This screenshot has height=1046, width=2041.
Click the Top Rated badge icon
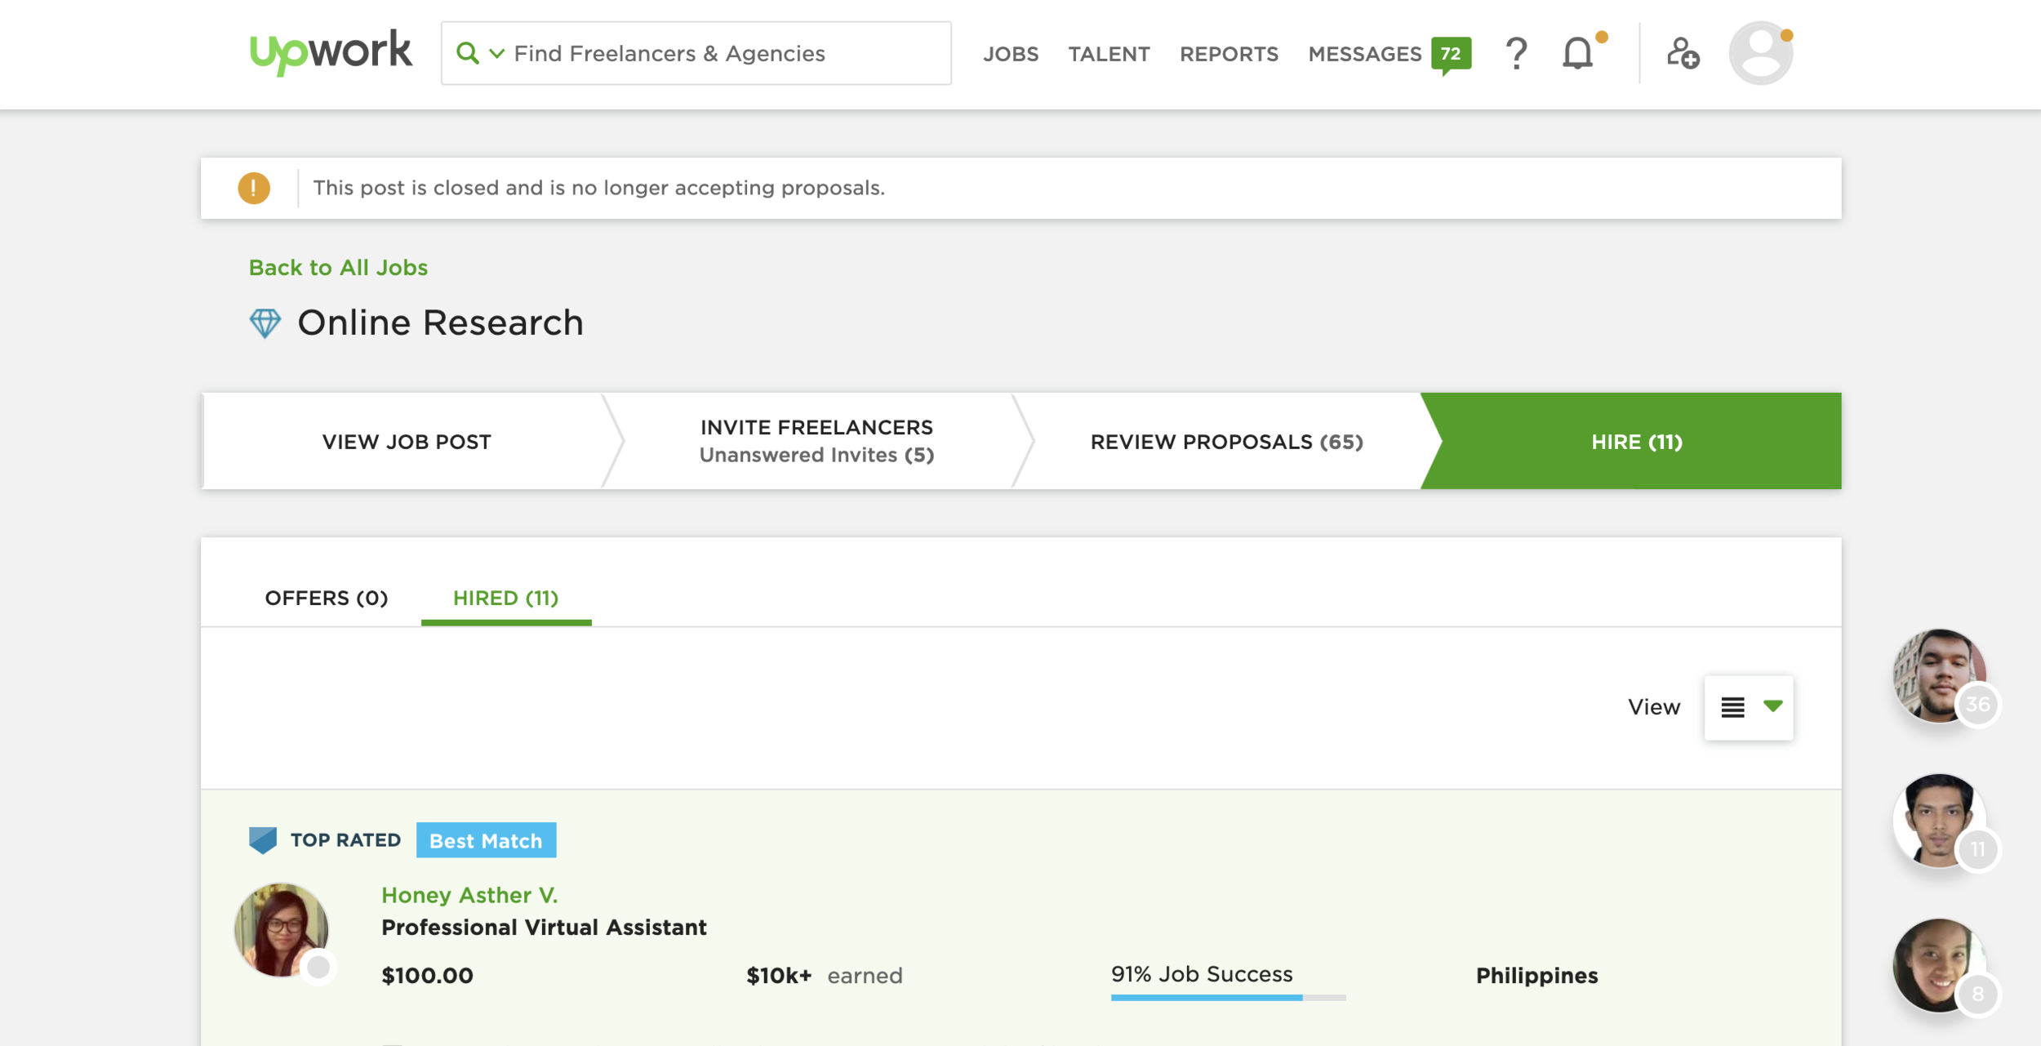pyautogui.click(x=263, y=839)
